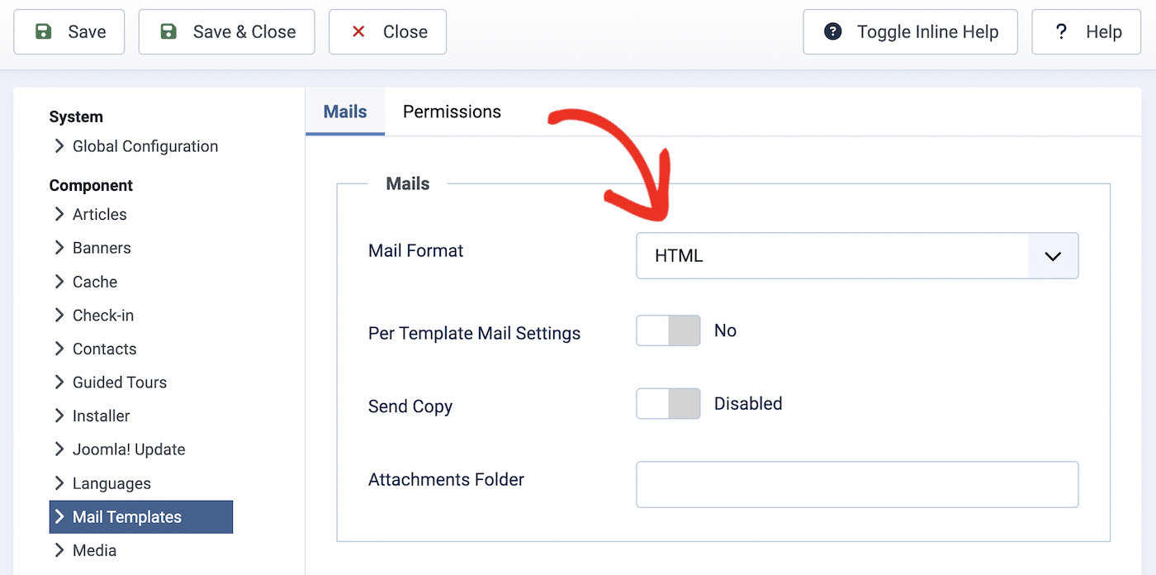Click inside the Attachments Folder field

pos(856,484)
